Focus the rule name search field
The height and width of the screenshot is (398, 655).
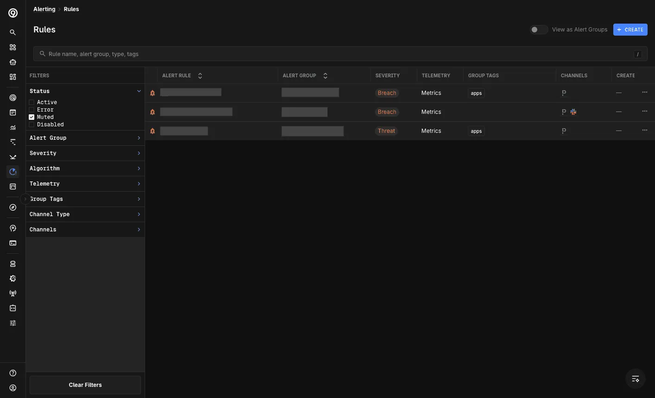click(340, 54)
